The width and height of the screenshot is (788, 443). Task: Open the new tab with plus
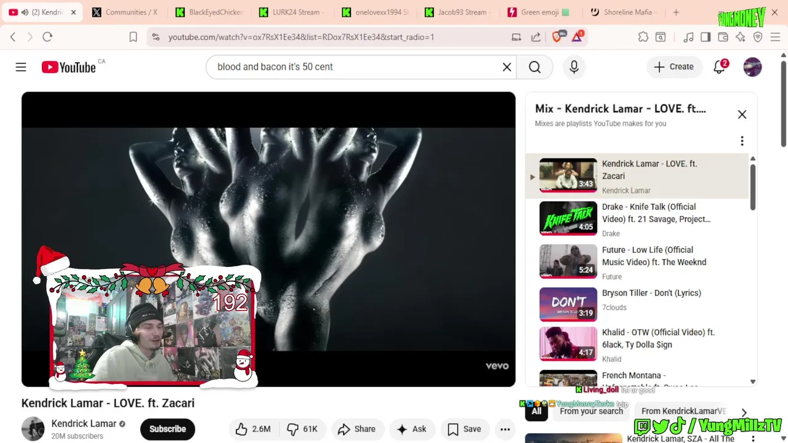(x=676, y=12)
